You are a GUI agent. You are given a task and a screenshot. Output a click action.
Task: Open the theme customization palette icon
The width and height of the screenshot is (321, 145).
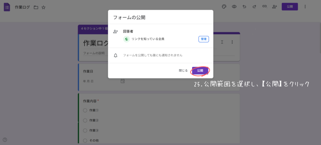point(224,7)
